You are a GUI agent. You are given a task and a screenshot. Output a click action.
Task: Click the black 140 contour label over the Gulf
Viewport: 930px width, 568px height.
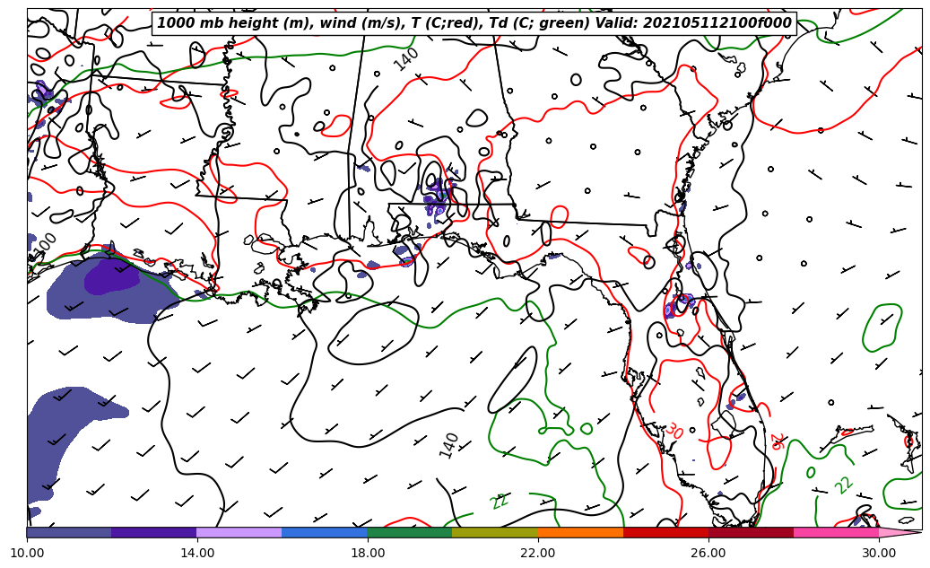[449, 446]
